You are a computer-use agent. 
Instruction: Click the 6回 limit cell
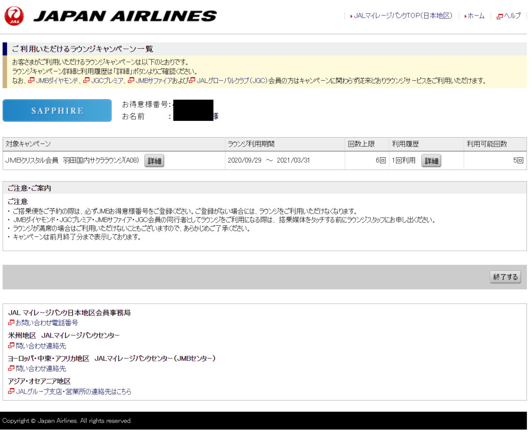tap(367, 161)
